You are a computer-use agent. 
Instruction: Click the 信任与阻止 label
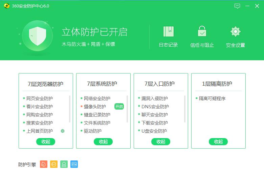click(202, 45)
